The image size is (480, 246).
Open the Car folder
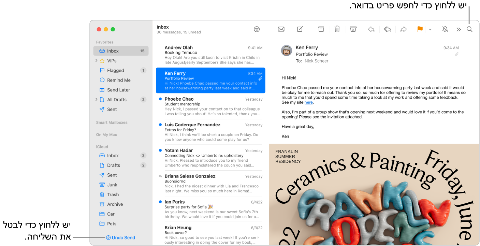click(121, 214)
